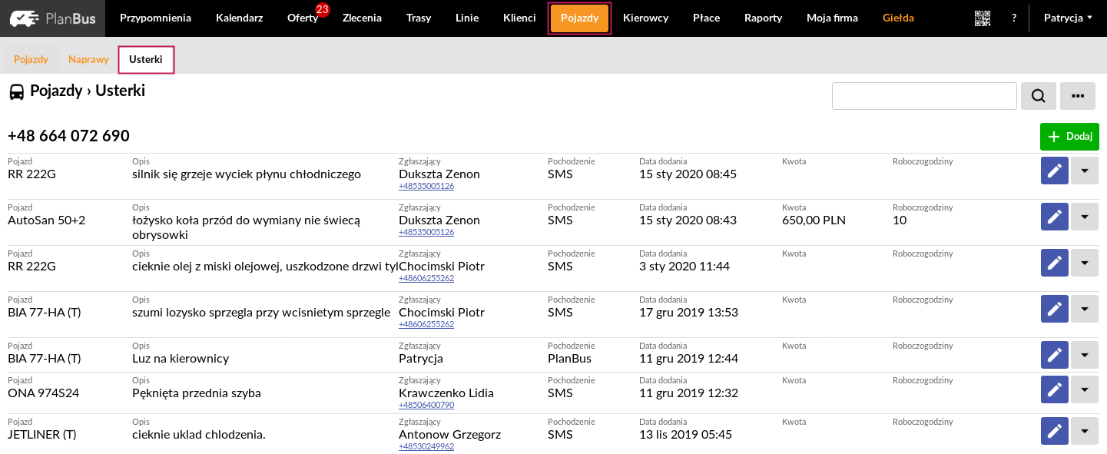Viewport: 1107px width, 454px height.
Task: Open the Płace menu item
Action: (706, 18)
